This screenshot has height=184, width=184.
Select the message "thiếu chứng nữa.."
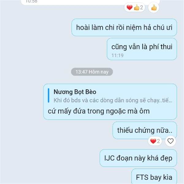tap(145, 130)
